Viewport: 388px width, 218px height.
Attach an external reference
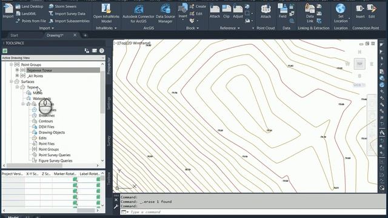215,12
